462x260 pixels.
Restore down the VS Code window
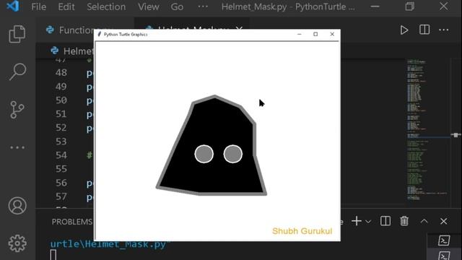[x=409, y=6]
